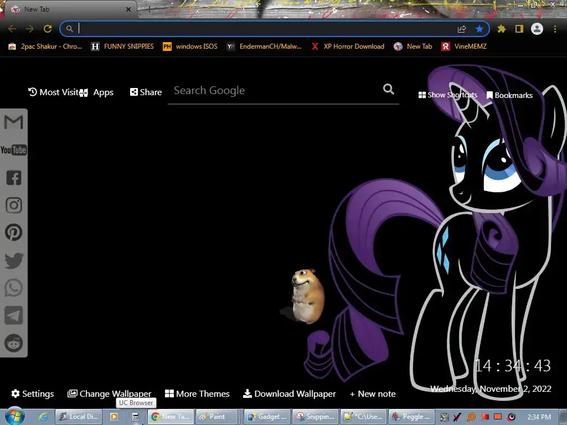Open XP Horror Download bookmark
Screen dimensions: 567x425
click(348, 46)
